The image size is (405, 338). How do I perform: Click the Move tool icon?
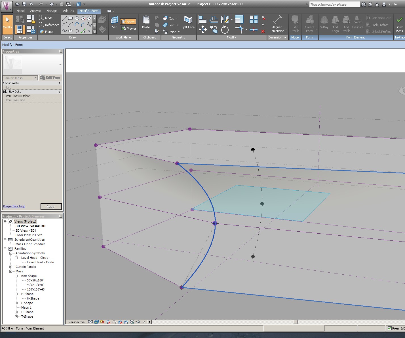(x=202, y=29)
